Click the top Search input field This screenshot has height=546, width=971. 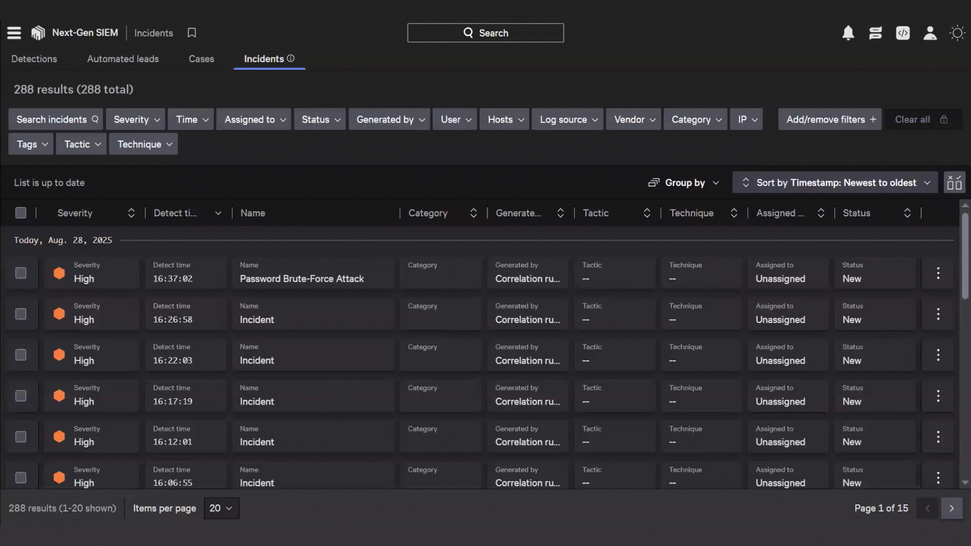tap(485, 33)
